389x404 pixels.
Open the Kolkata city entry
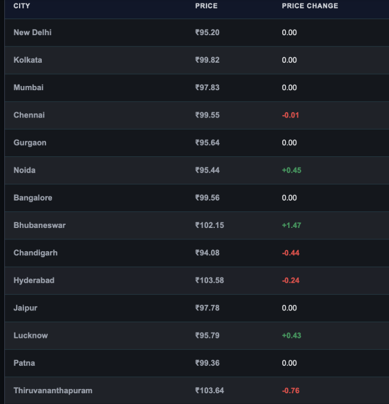point(27,60)
